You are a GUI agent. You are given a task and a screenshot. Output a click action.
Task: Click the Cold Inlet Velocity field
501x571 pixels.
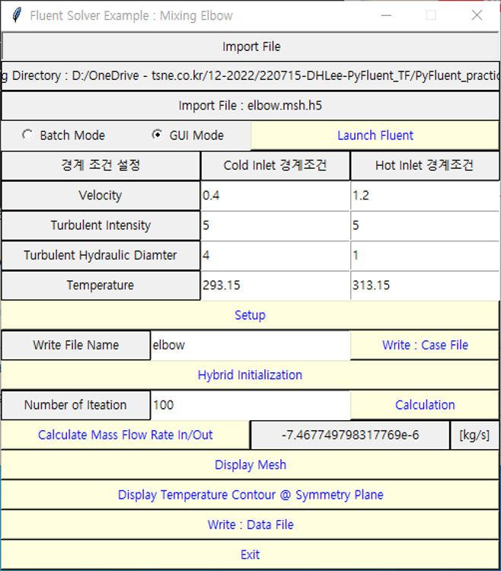coord(276,196)
